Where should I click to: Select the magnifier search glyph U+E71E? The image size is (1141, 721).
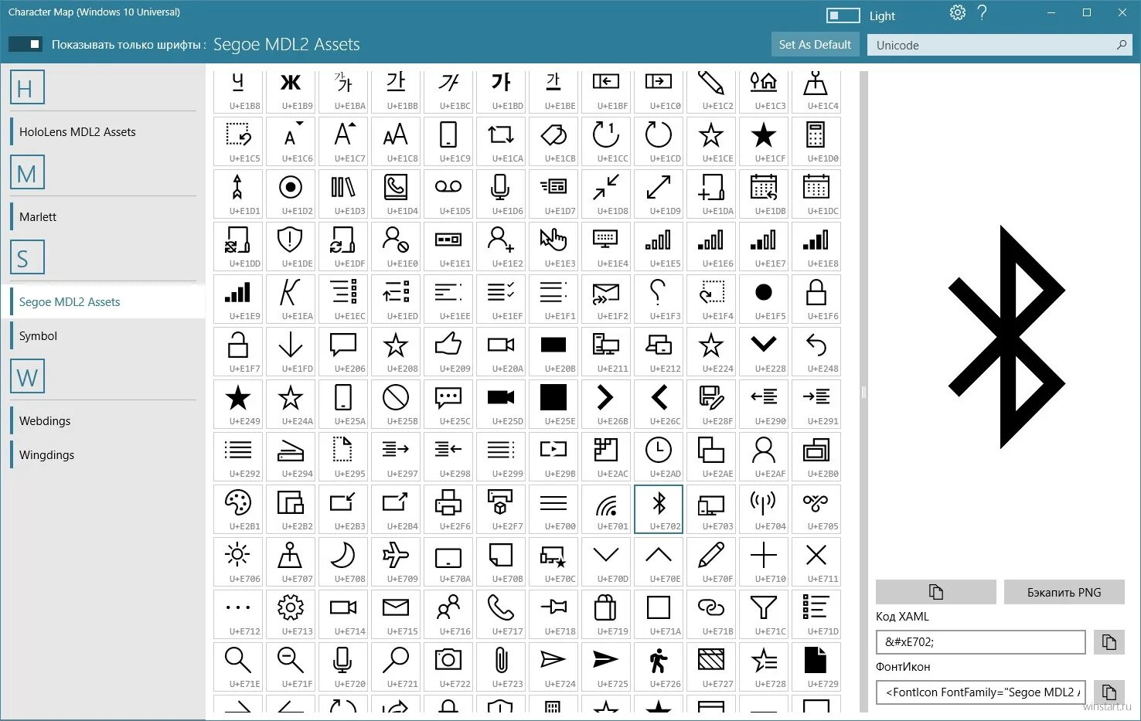tap(238, 667)
